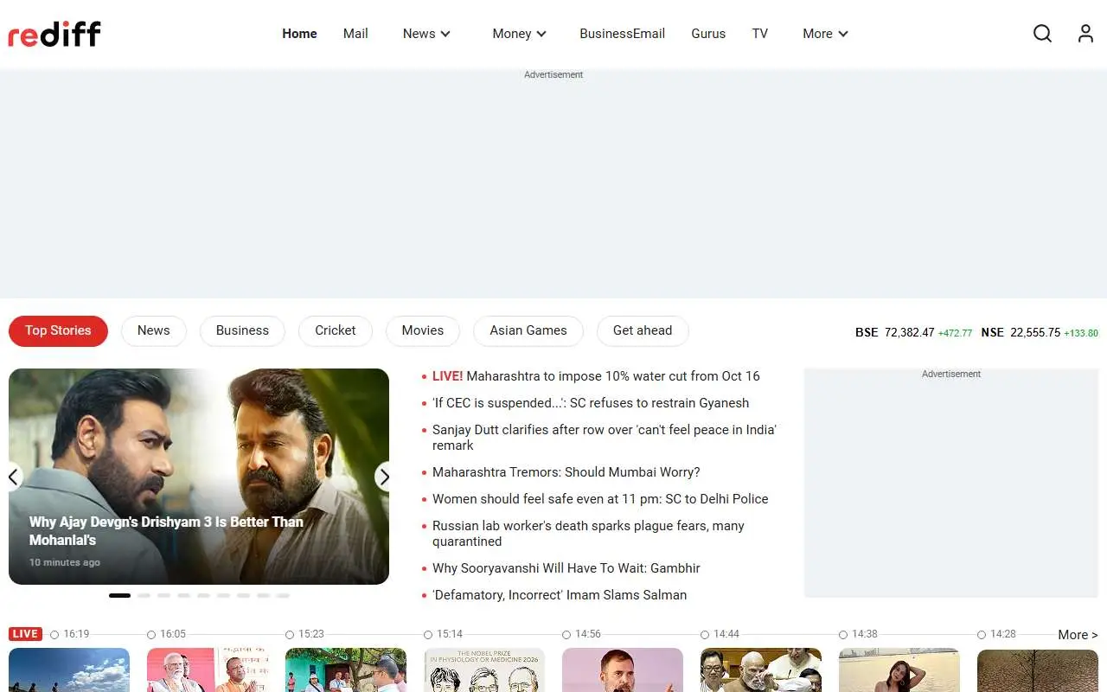Open Maharashtra 10% water cut LIVE story
The width and height of the screenshot is (1107, 692).
[x=596, y=376]
